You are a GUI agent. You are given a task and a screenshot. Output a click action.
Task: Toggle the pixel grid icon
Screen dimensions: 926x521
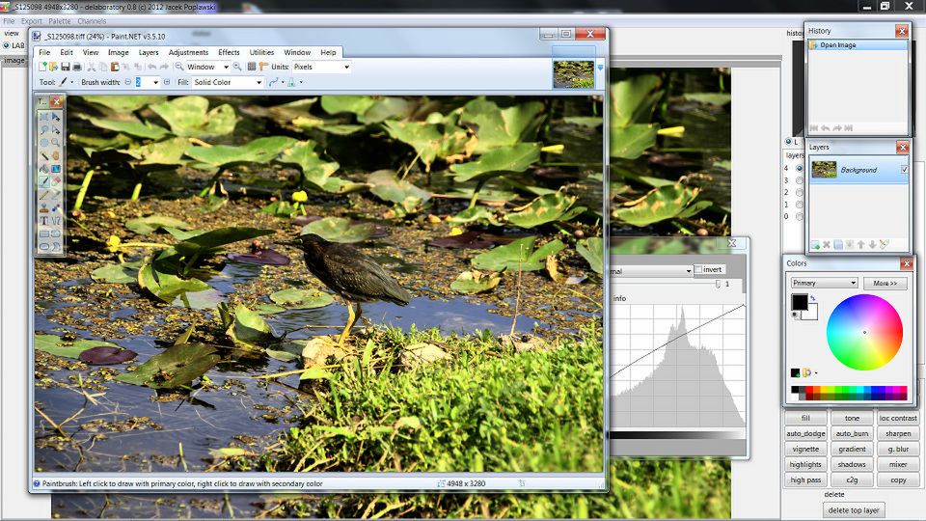pos(252,67)
